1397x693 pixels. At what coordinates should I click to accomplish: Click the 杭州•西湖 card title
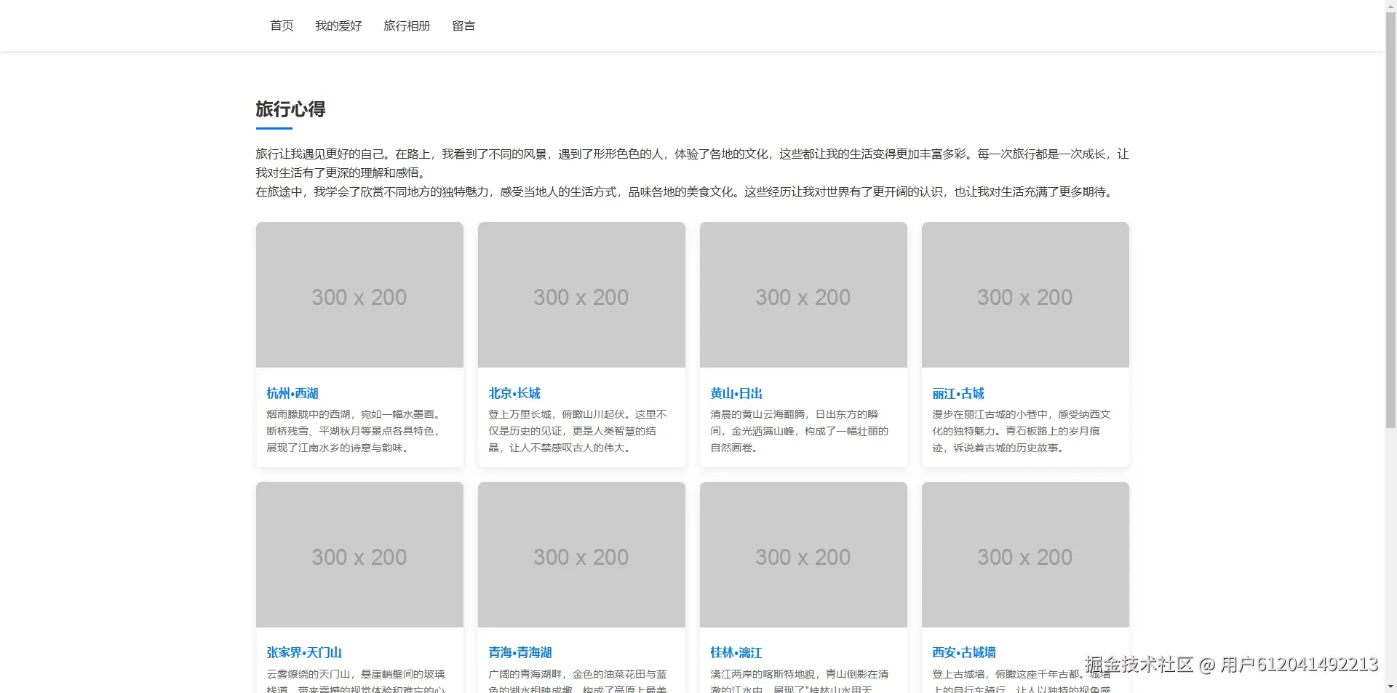tap(292, 393)
